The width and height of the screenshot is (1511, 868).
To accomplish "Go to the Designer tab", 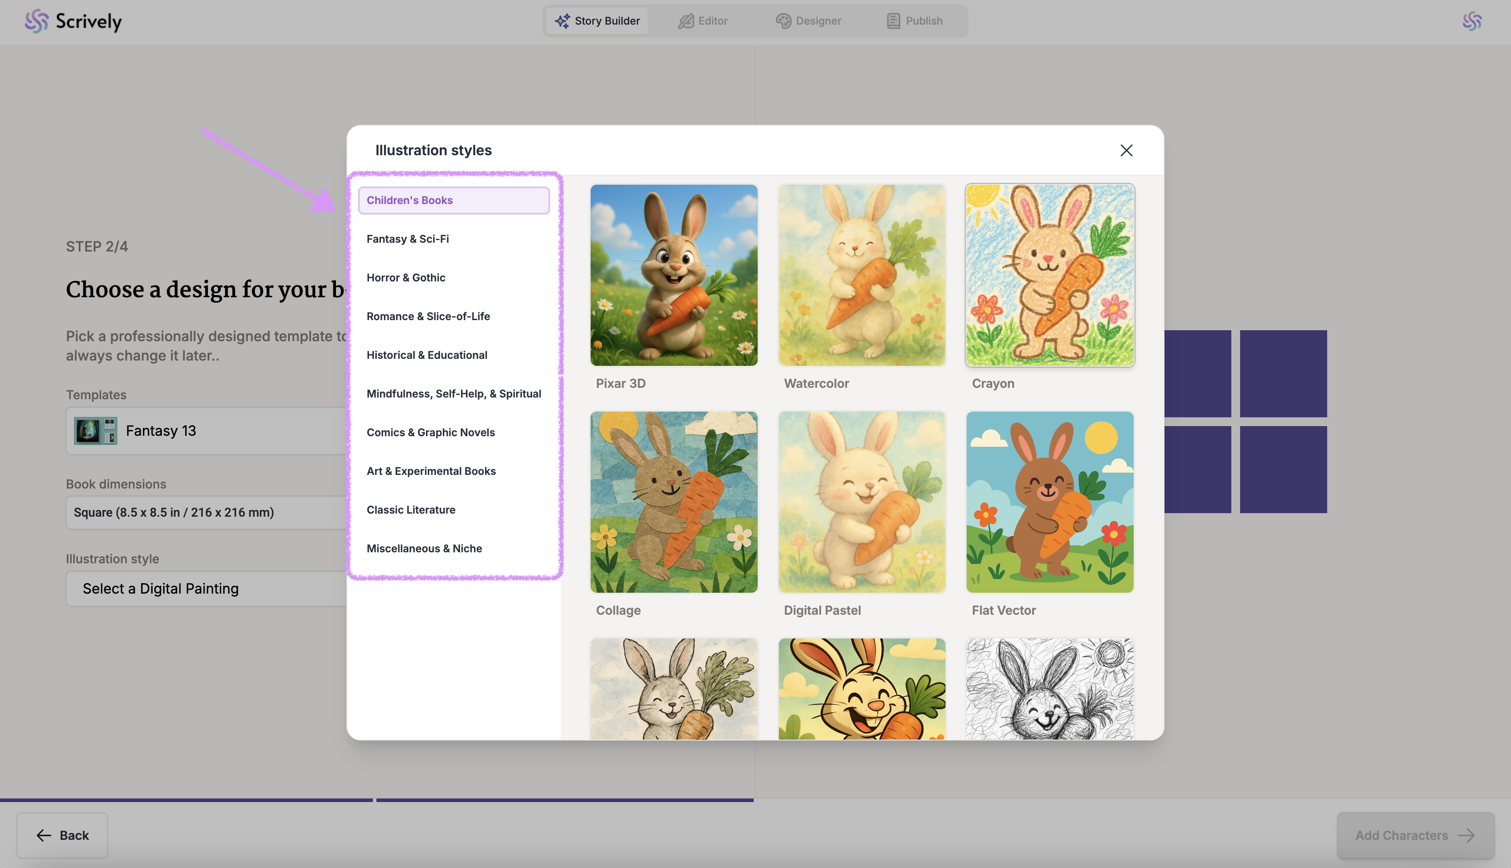I will click(808, 21).
